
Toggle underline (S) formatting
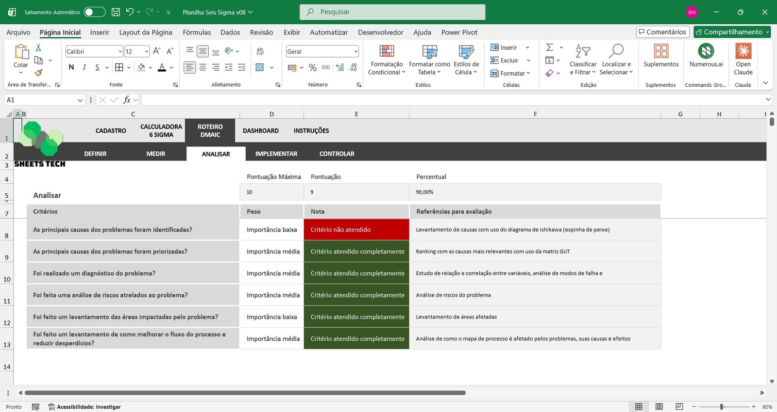pyautogui.click(x=97, y=67)
